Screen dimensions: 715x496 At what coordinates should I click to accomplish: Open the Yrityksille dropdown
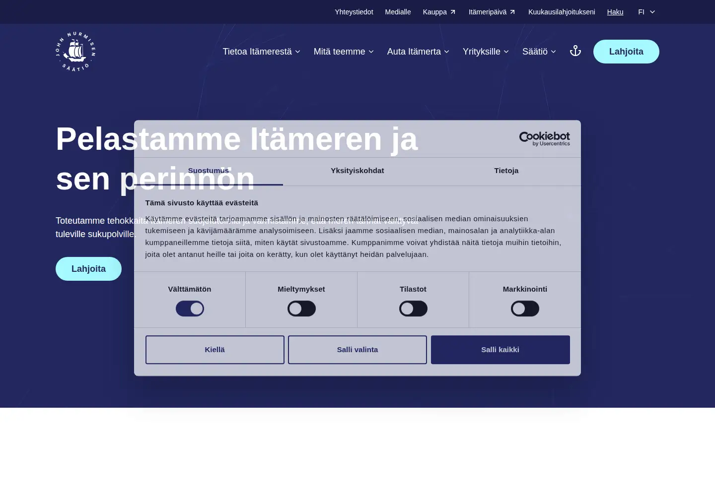(x=486, y=52)
